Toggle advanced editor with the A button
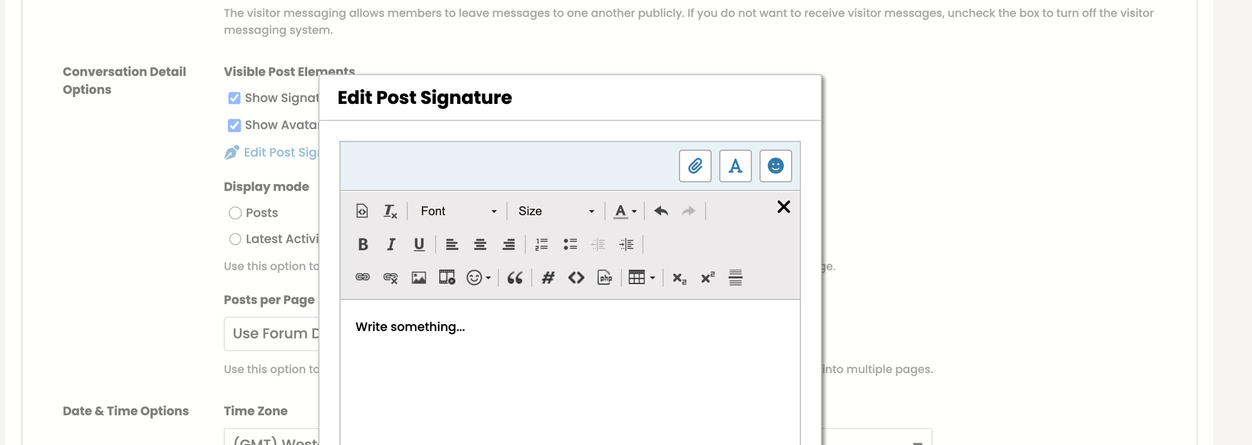The image size is (1252, 445). (735, 166)
